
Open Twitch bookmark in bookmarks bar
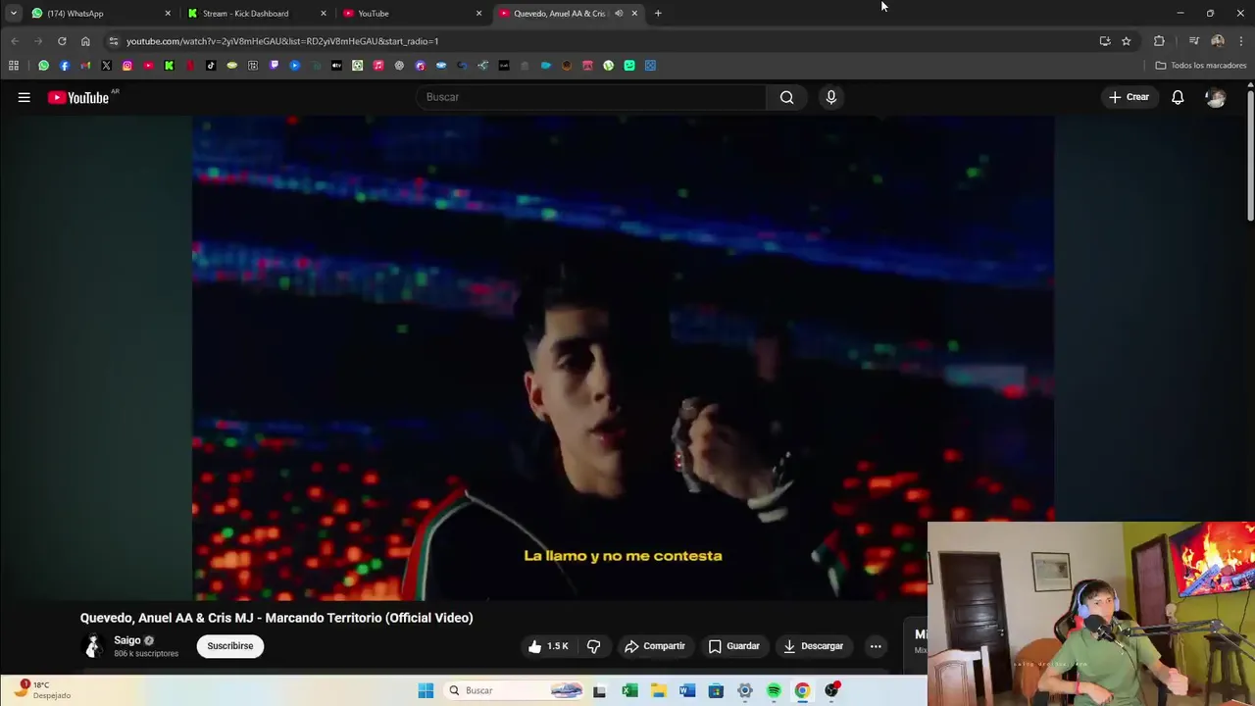point(274,66)
